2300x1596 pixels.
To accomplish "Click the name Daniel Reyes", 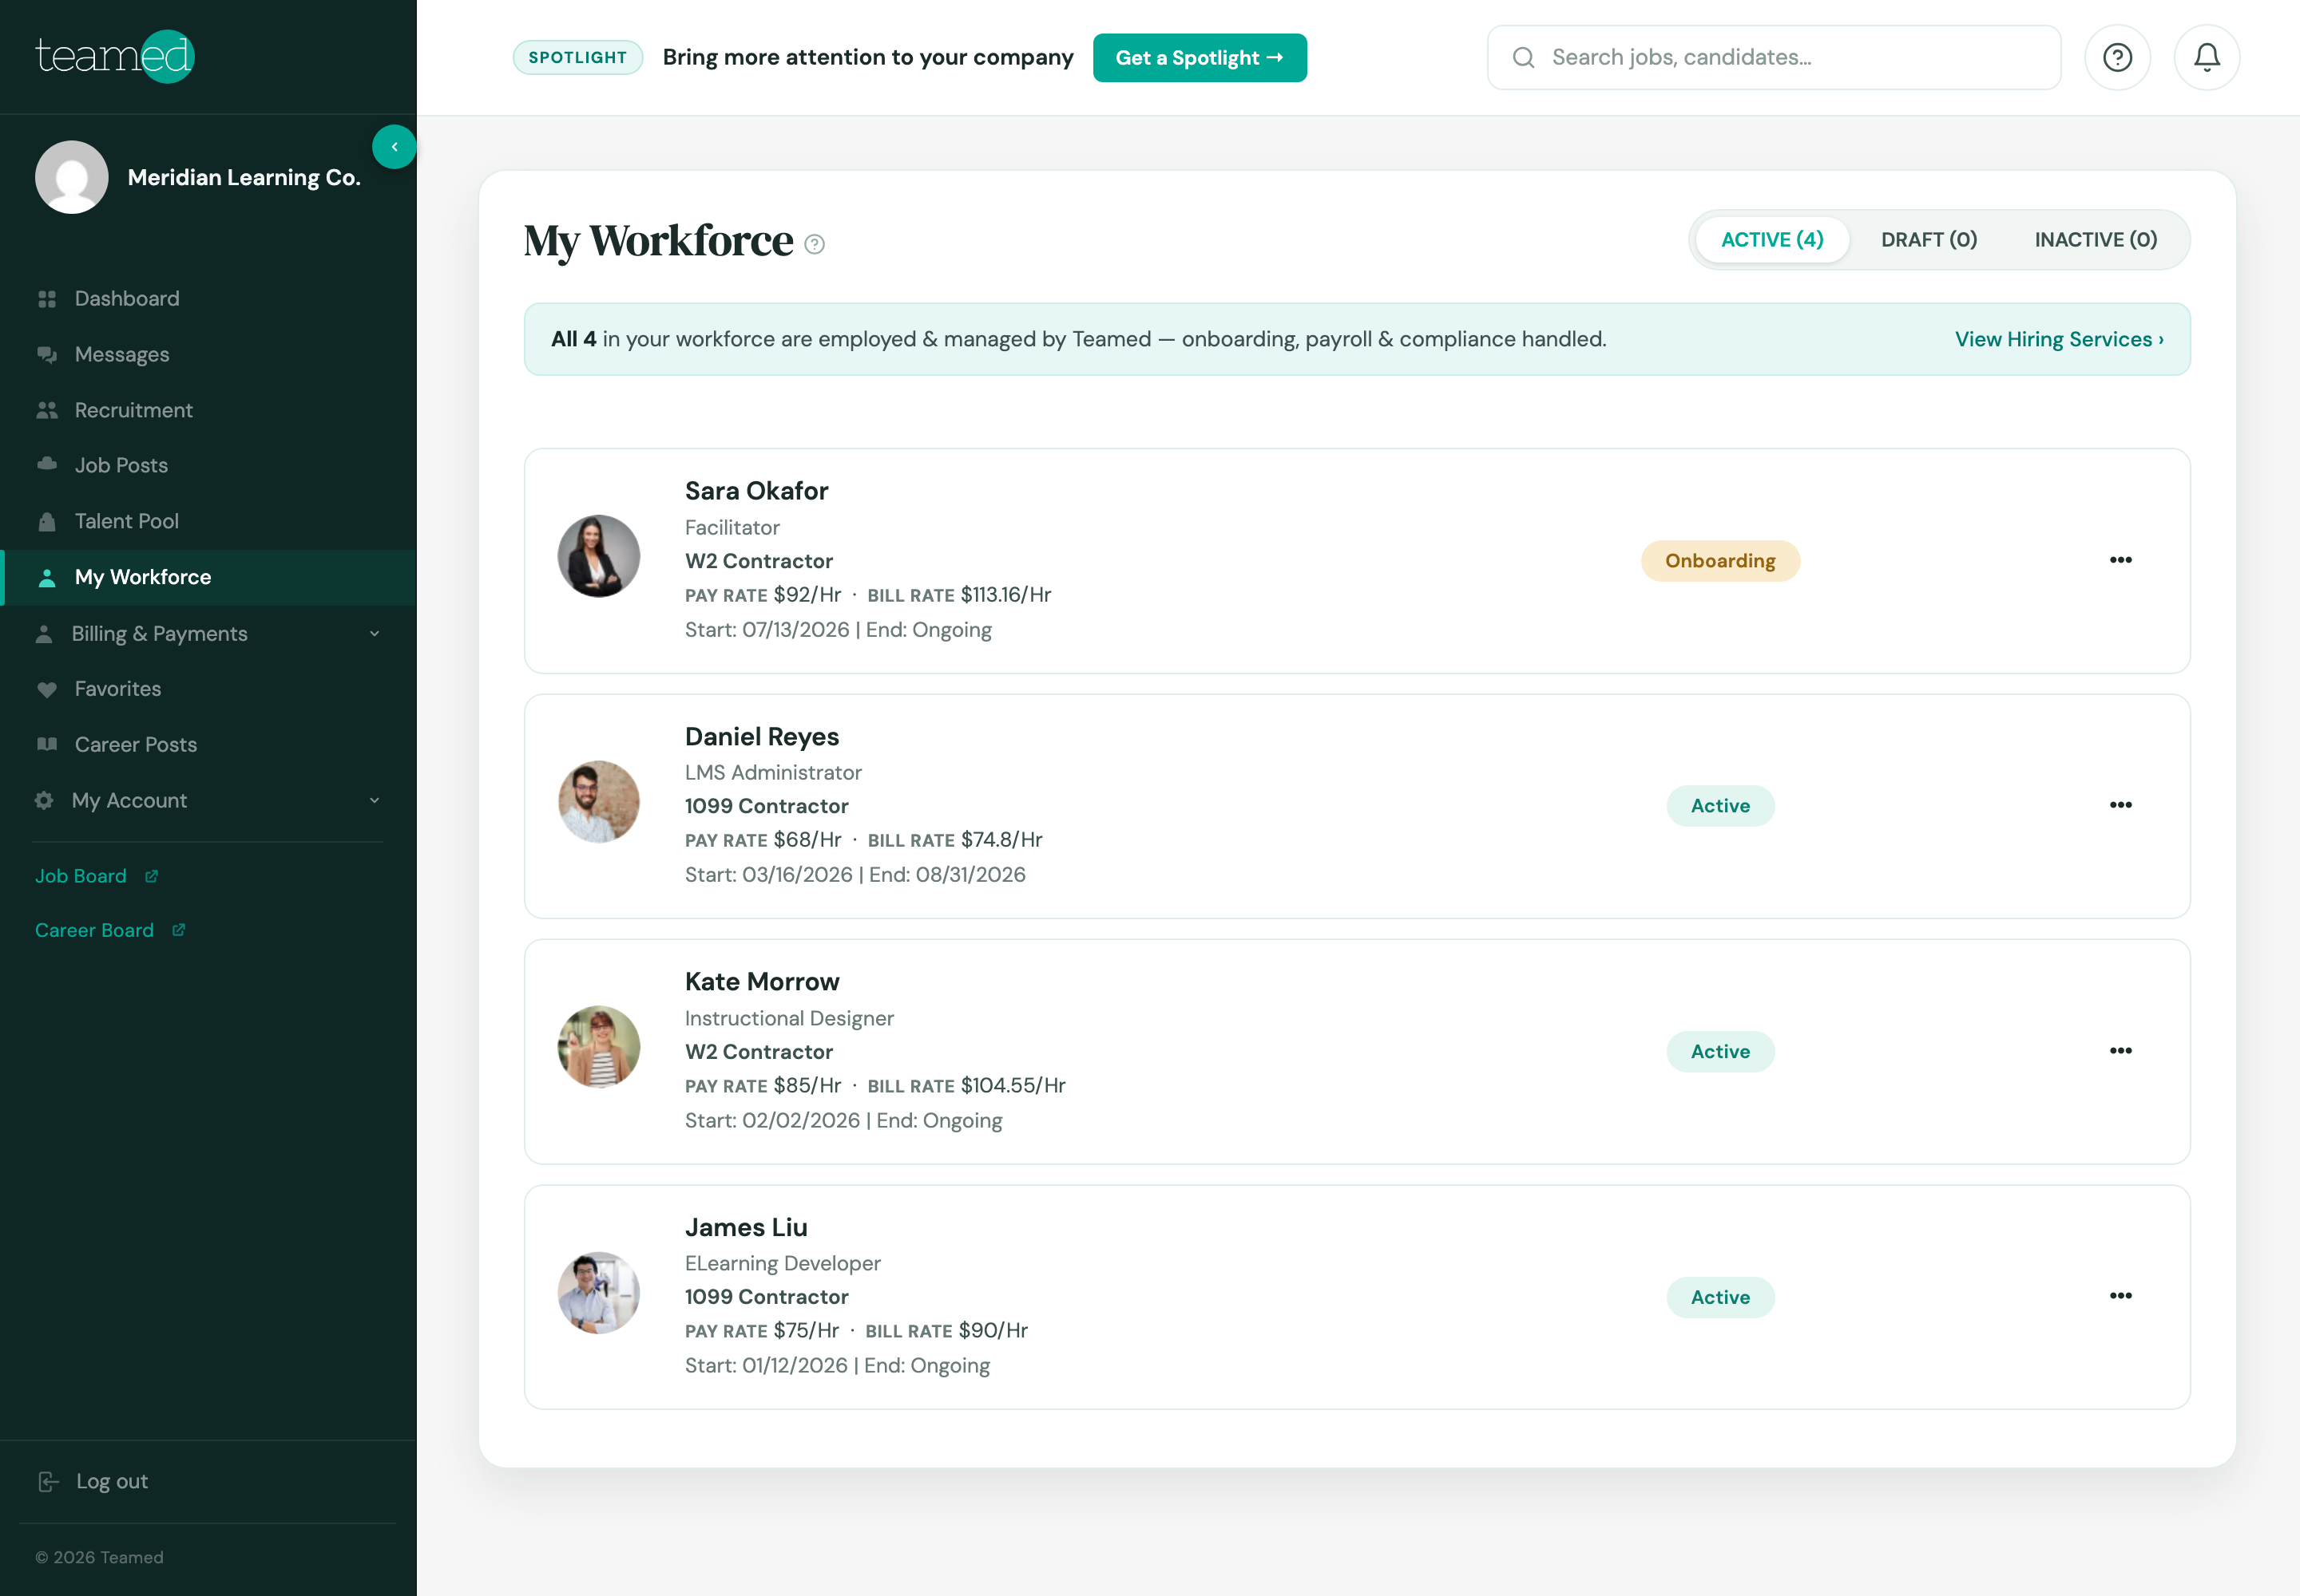I will [762, 737].
